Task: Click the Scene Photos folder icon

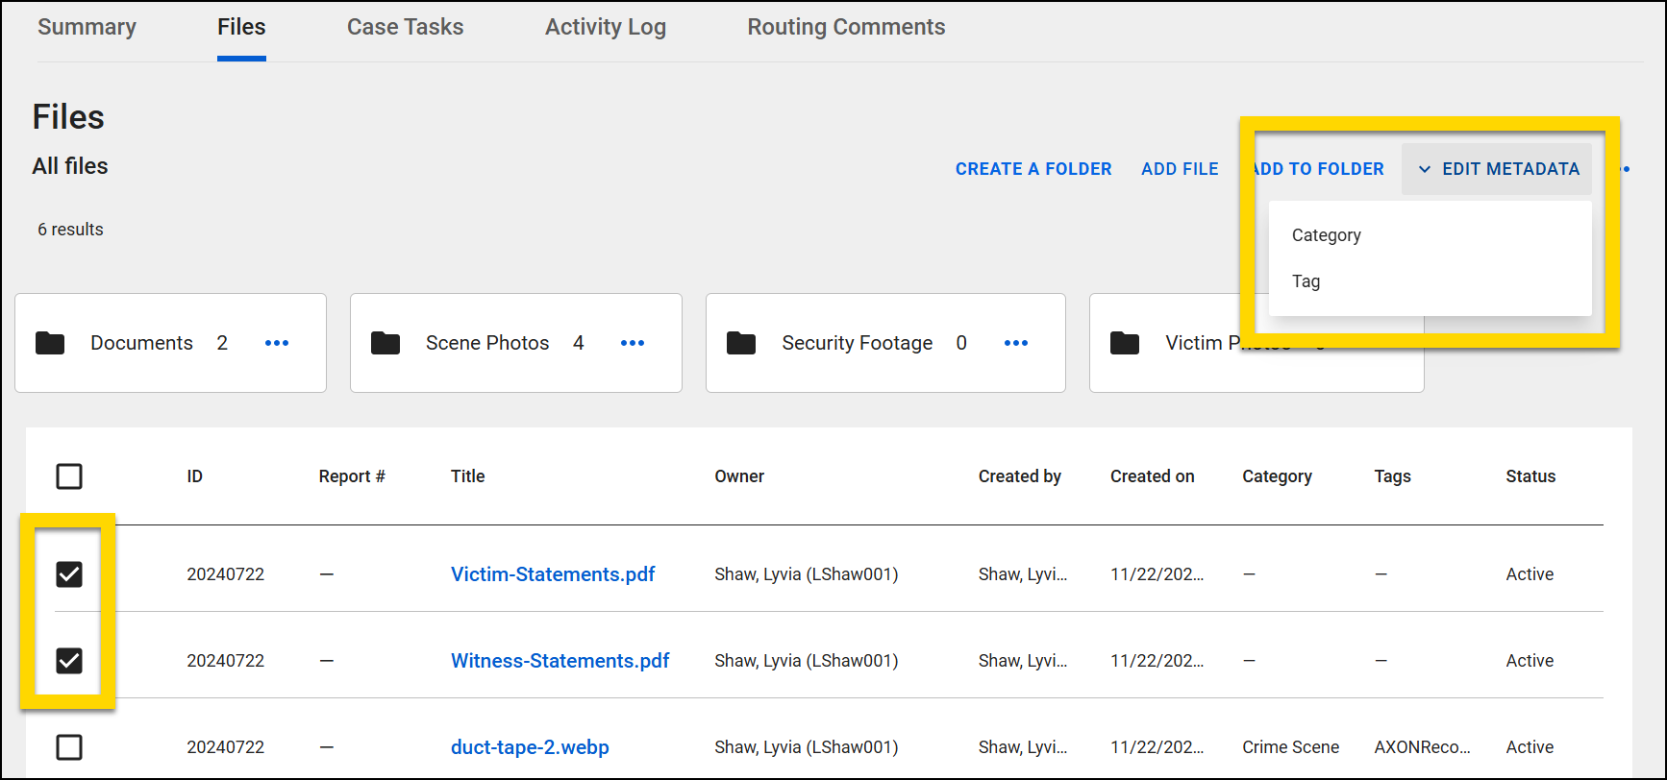Action: pyautogui.click(x=386, y=343)
